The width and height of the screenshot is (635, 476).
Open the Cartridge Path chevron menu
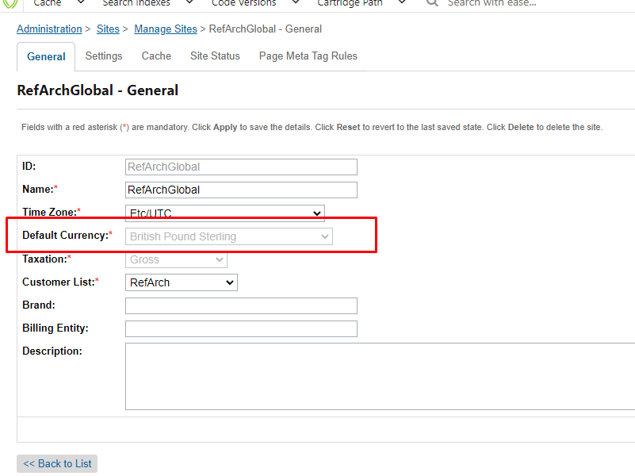pyautogui.click(x=402, y=3)
